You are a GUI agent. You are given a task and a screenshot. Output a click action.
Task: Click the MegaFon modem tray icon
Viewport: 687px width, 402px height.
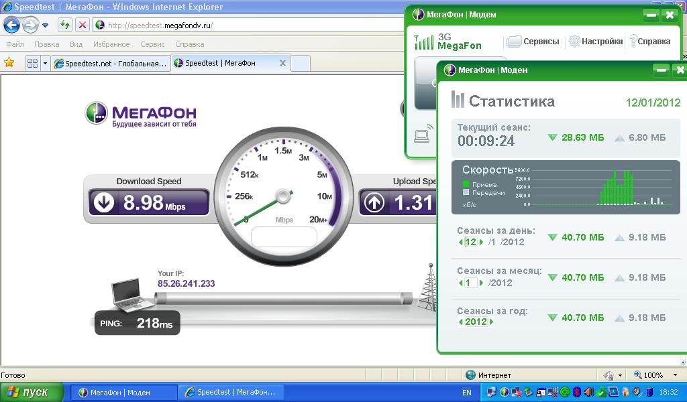(505, 392)
